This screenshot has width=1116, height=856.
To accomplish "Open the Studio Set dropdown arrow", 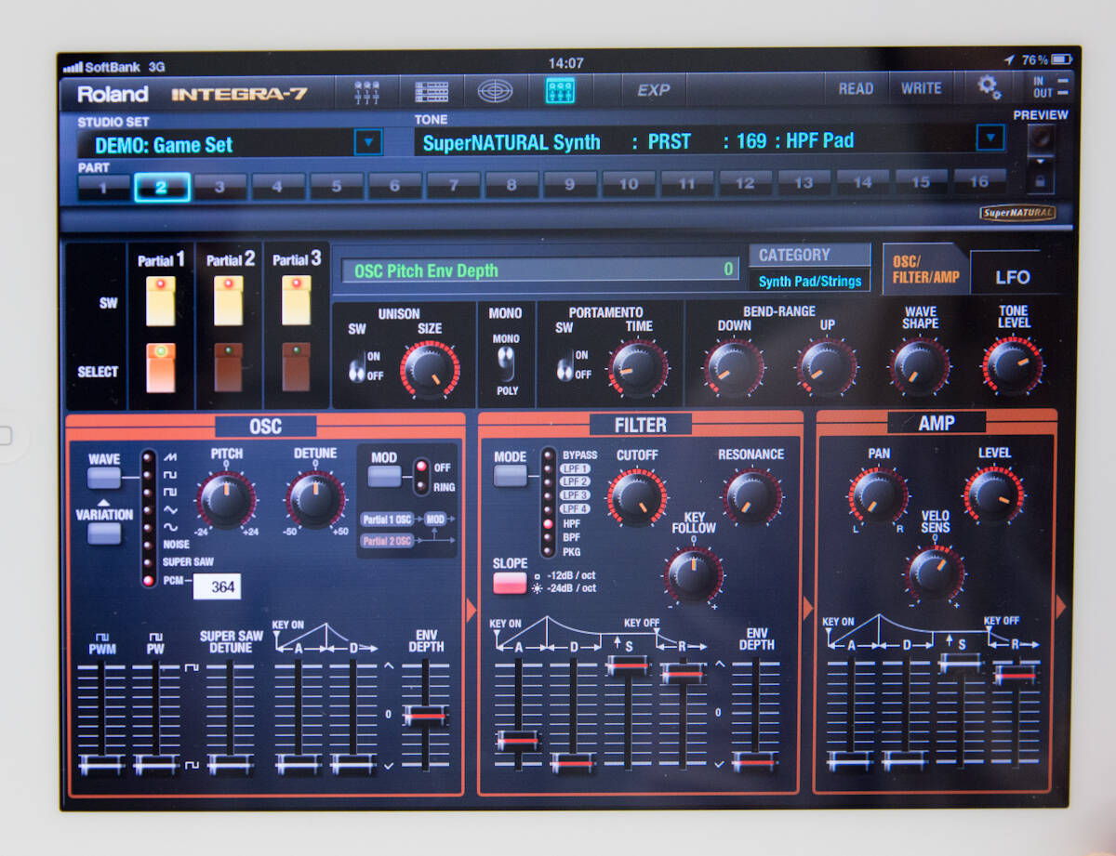I will coord(368,142).
